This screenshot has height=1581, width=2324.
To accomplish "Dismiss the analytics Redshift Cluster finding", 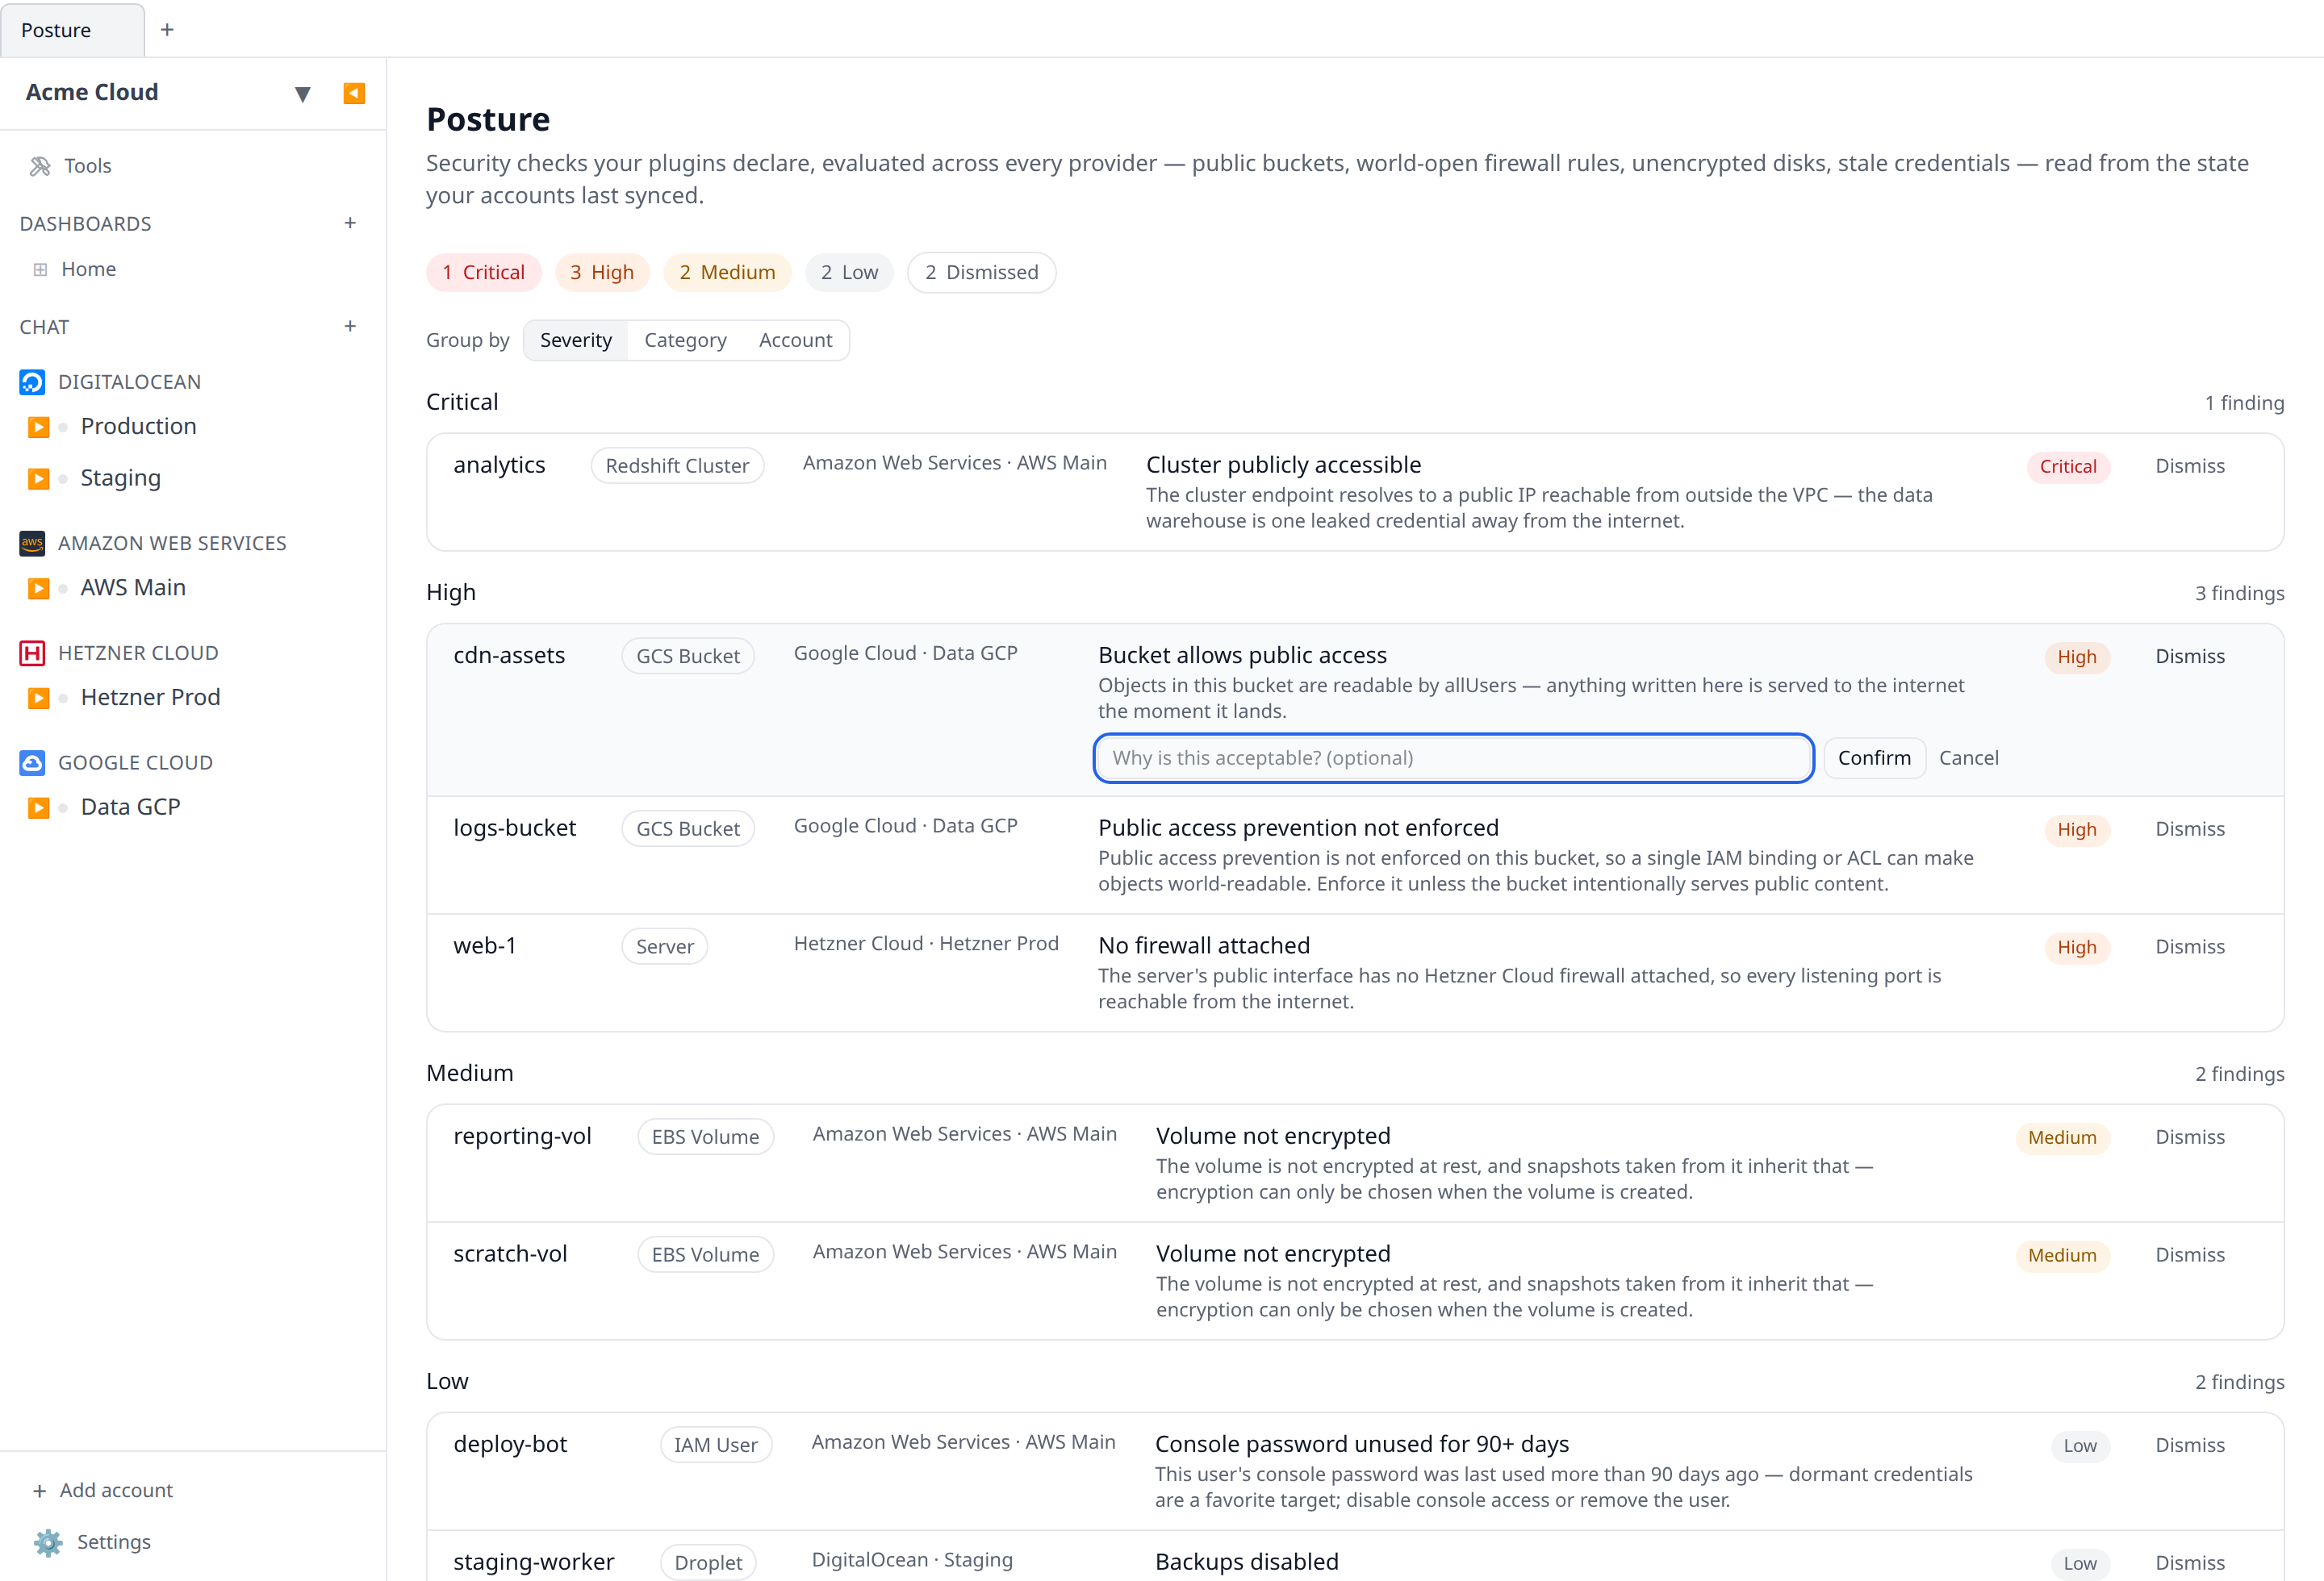I will pyautogui.click(x=2190, y=467).
